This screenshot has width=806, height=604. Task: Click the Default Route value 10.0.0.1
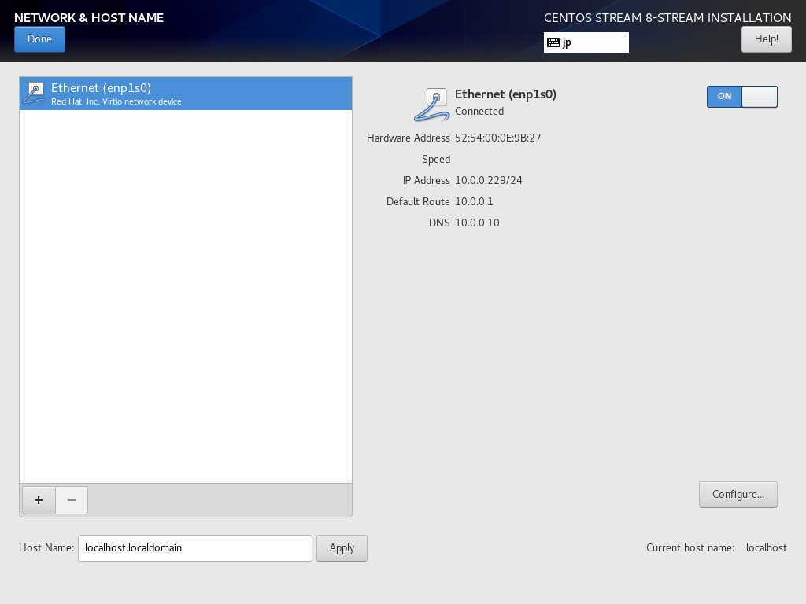tap(474, 201)
